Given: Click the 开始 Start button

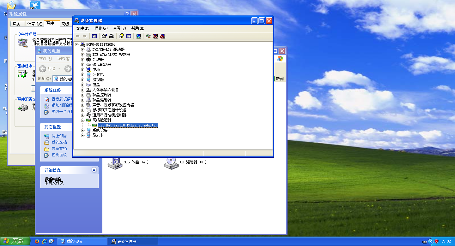Looking at the screenshot, I should coord(15,241).
